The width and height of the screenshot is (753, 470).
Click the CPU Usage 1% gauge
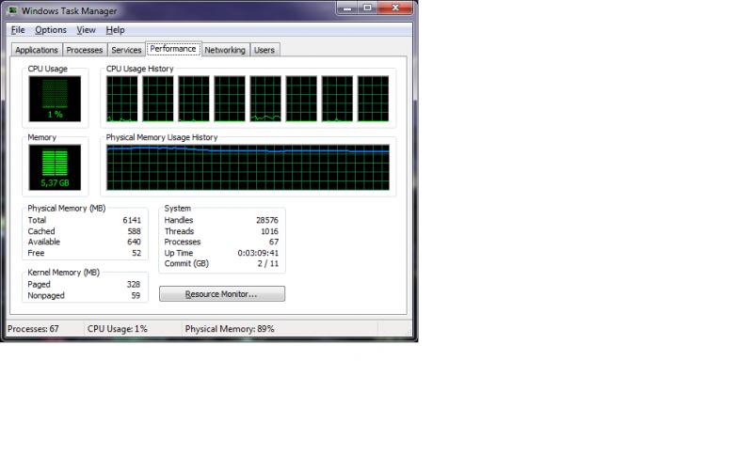(55, 99)
